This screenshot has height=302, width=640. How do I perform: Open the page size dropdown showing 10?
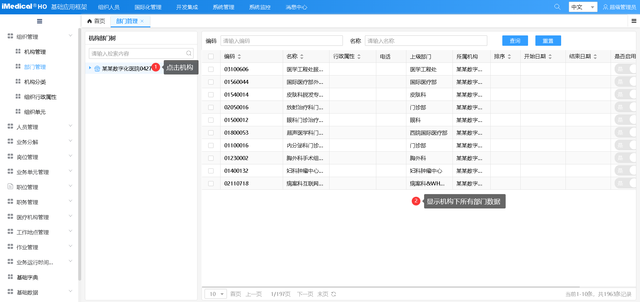click(216, 294)
